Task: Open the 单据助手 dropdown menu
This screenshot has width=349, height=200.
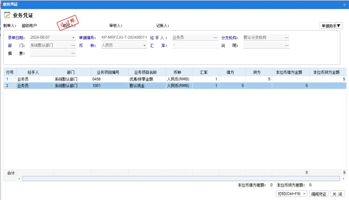Action: 331,25
